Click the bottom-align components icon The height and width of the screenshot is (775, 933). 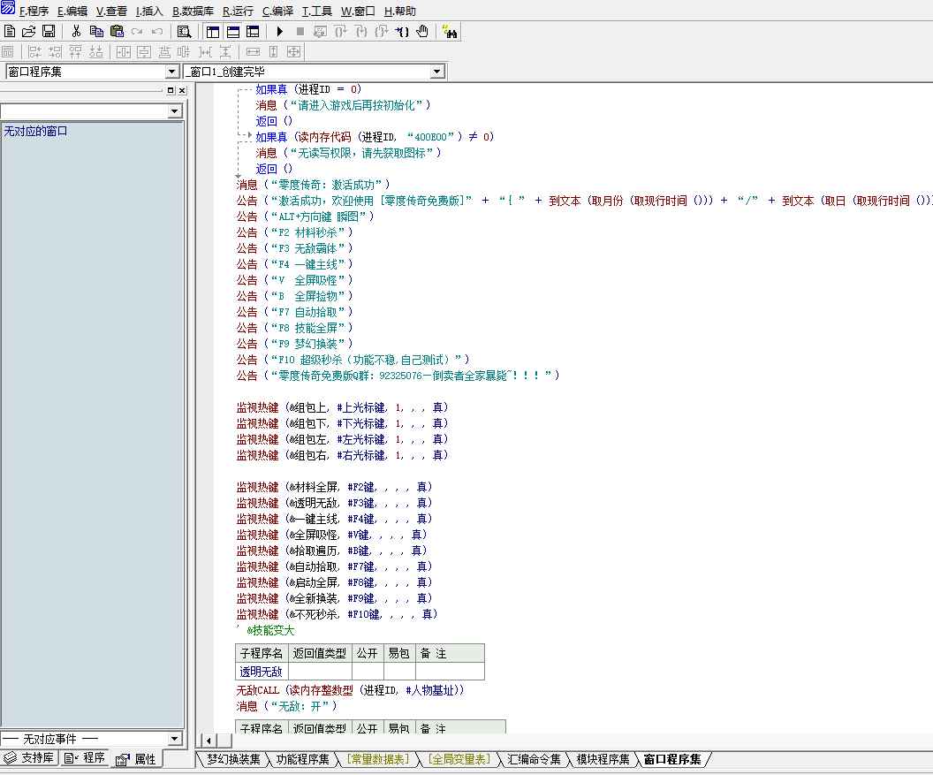(x=95, y=52)
